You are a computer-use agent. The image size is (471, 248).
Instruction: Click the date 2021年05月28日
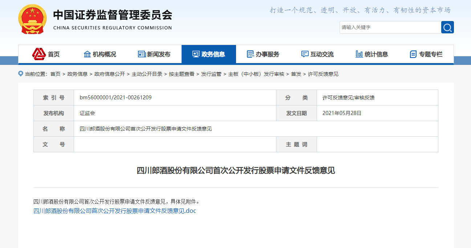(x=342, y=113)
